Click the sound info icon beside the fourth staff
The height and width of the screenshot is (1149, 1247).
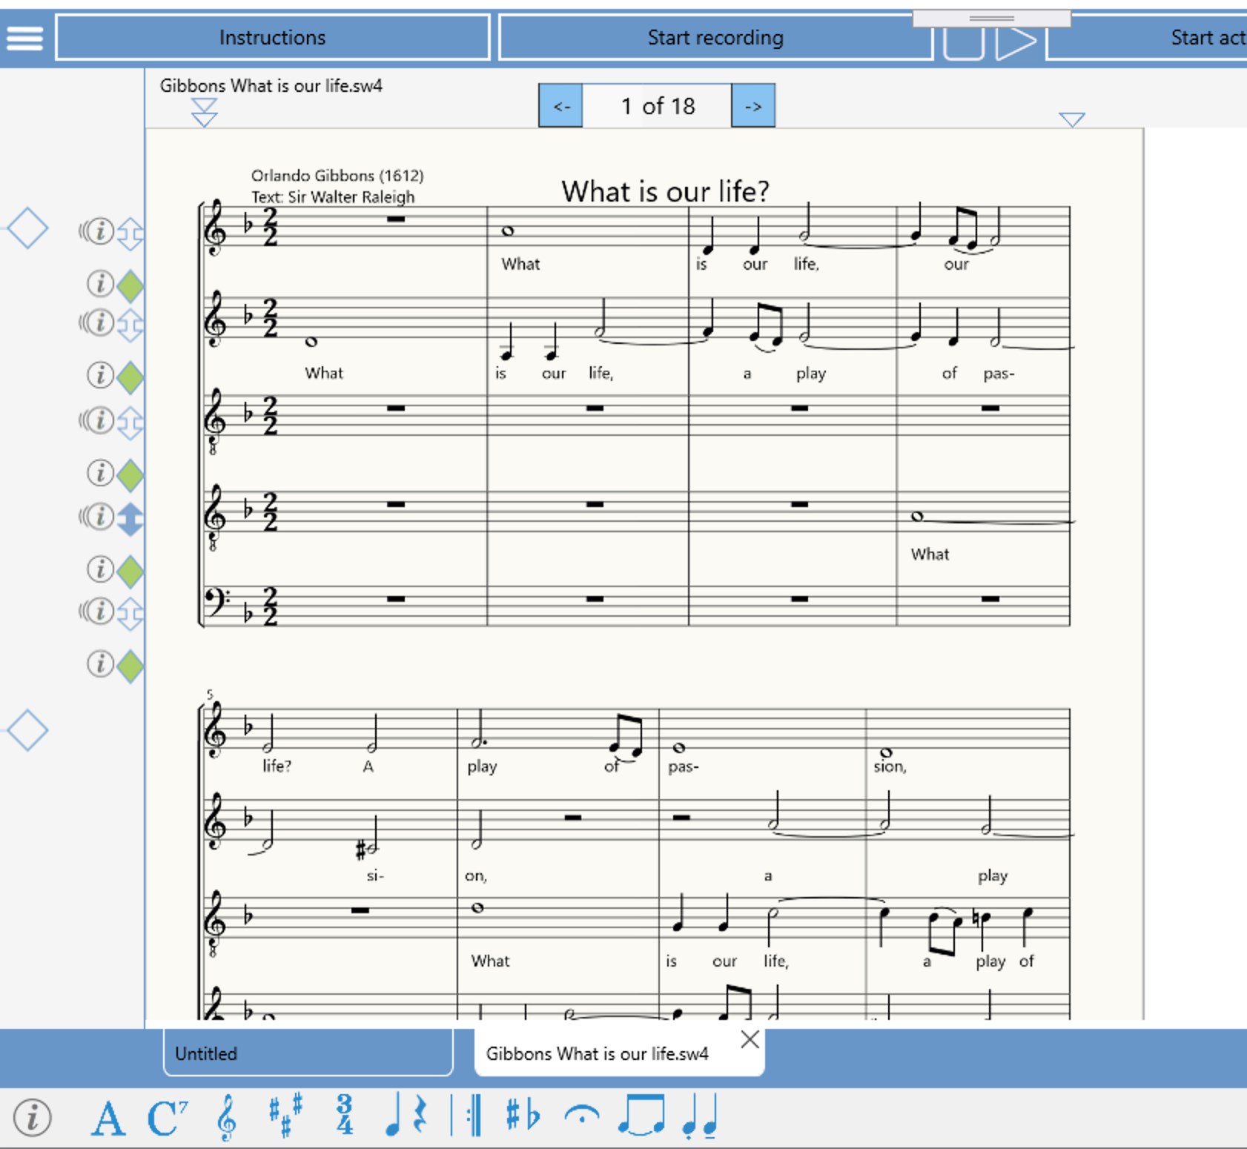[96, 516]
